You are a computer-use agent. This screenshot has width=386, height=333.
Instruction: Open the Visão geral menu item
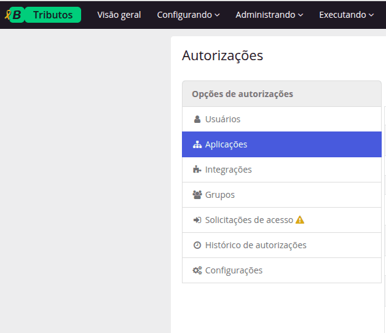[119, 15]
